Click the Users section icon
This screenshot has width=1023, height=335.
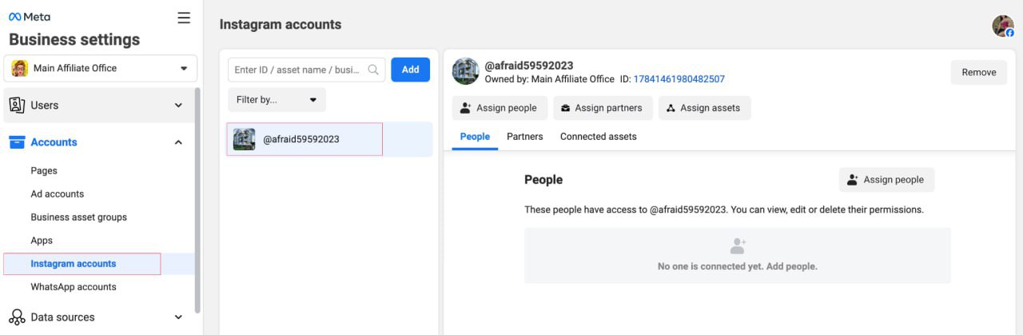pyautogui.click(x=17, y=105)
